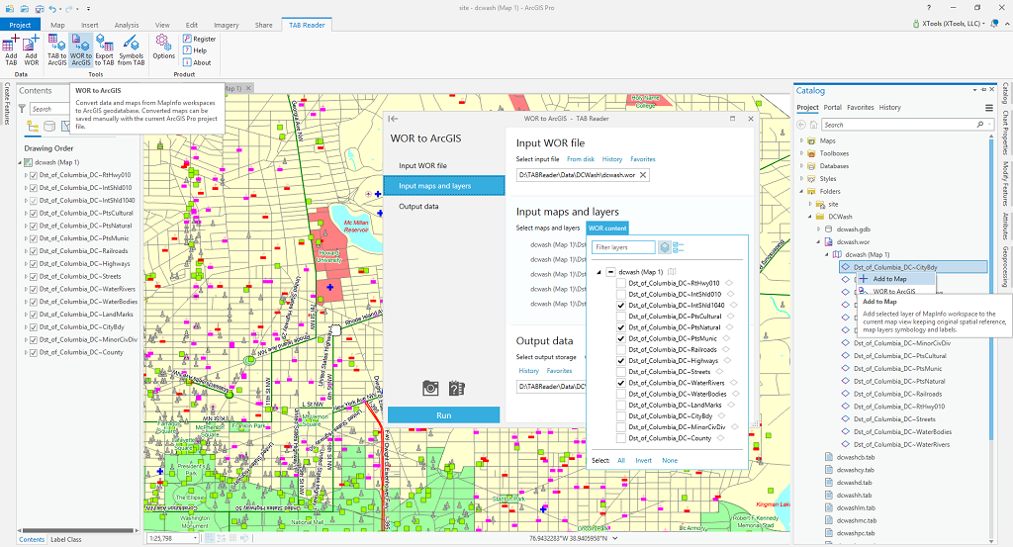Expand Maps node in Catalog
The image size is (1013, 547).
801,140
